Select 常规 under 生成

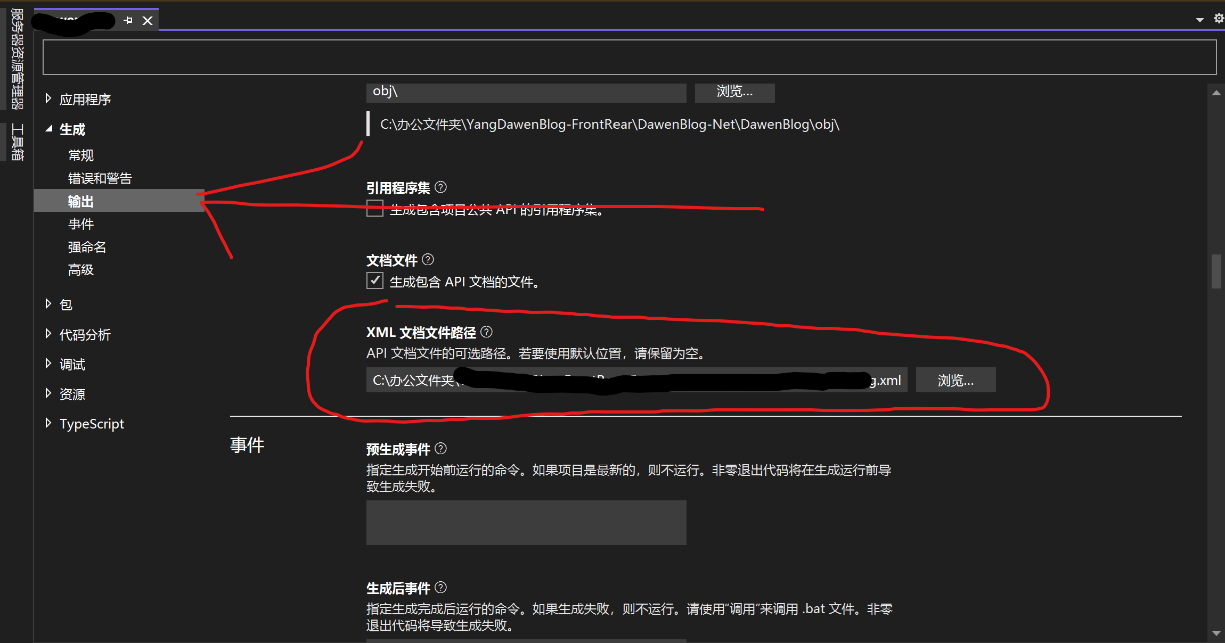click(x=81, y=155)
